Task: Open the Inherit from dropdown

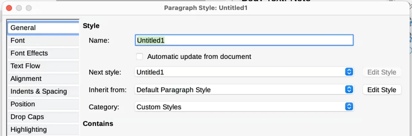Action: 244,90
